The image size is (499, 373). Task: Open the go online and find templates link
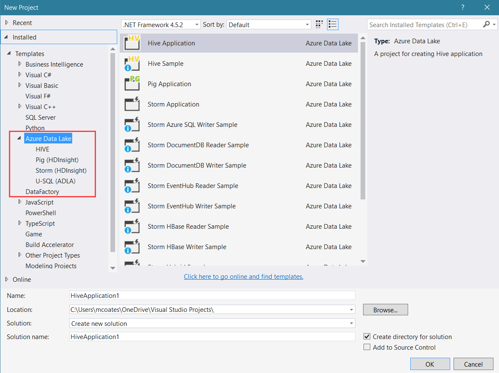point(243,277)
